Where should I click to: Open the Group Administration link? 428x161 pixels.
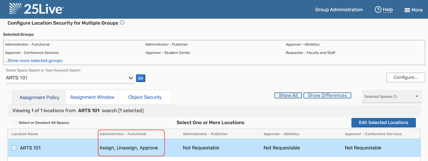[x=339, y=10]
